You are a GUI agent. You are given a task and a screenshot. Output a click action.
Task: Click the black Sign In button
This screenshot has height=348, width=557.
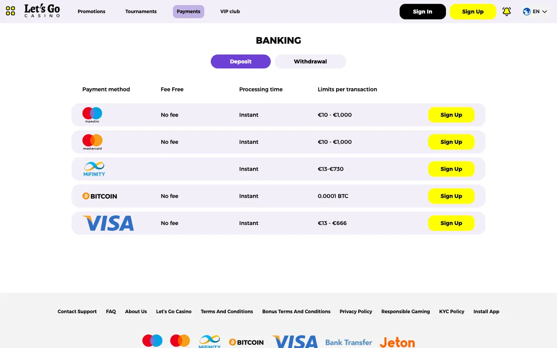click(423, 12)
